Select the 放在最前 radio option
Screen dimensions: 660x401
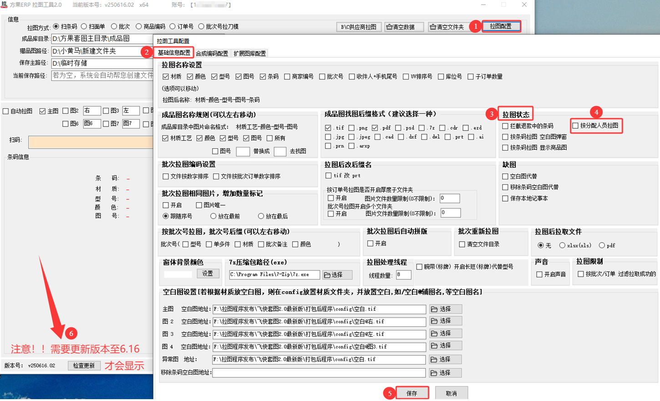pyautogui.click(x=213, y=216)
